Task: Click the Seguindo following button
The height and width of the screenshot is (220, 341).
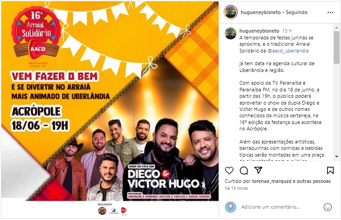Action: coord(297,12)
